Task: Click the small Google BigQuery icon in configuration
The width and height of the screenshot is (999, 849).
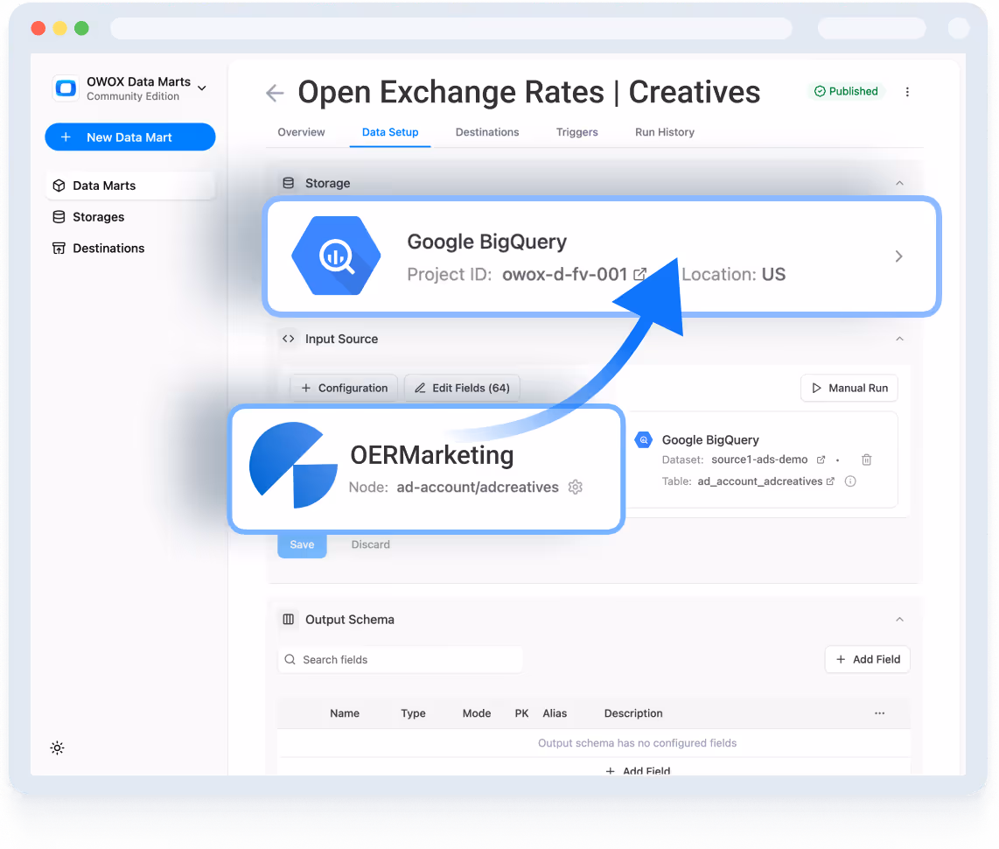Action: click(x=644, y=439)
